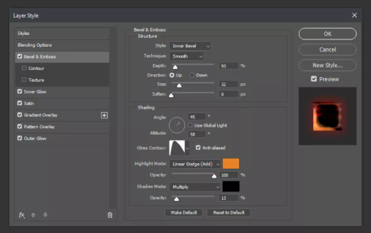Screen dimensions: 371x233
Task: Open the Contour sub-item row
Action: coord(62,68)
